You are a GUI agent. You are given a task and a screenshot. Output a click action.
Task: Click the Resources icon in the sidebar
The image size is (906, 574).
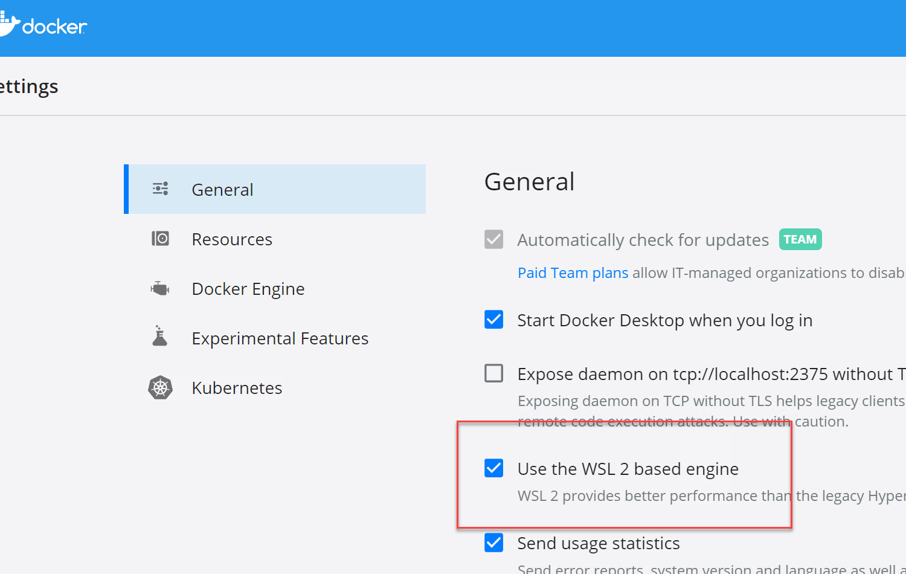click(160, 238)
